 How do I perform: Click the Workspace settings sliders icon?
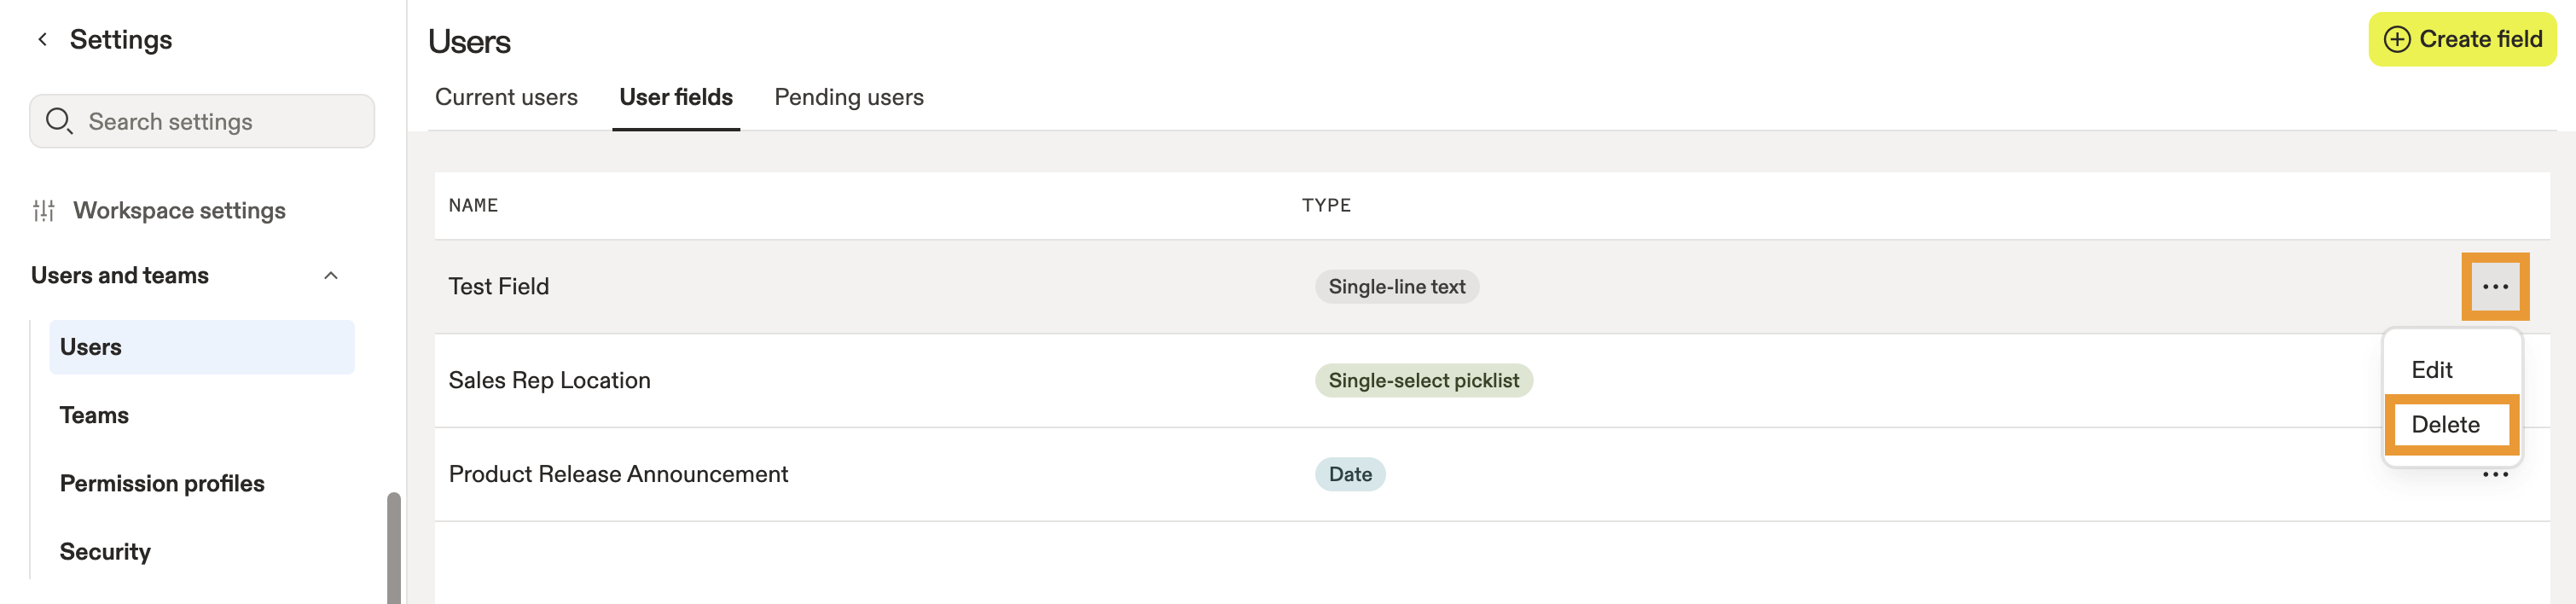[44, 210]
